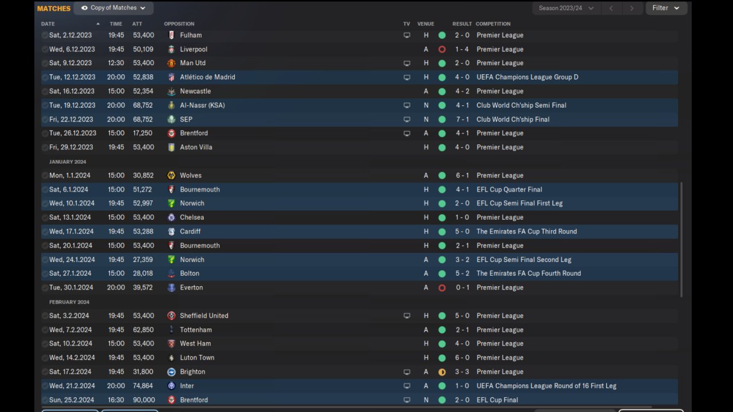Click the red loss indicator for Everton match
The width and height of the screenshot is (733, 412).
(x=442, y=288)
